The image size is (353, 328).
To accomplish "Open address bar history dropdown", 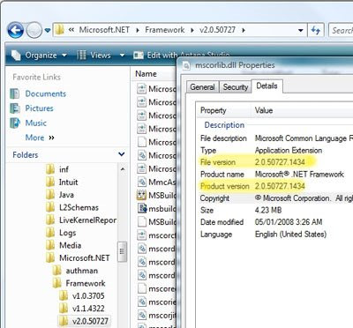I will click(x=301, y=30).
